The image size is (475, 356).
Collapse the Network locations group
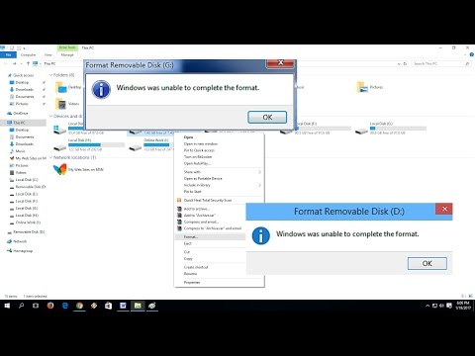point(51,157)
